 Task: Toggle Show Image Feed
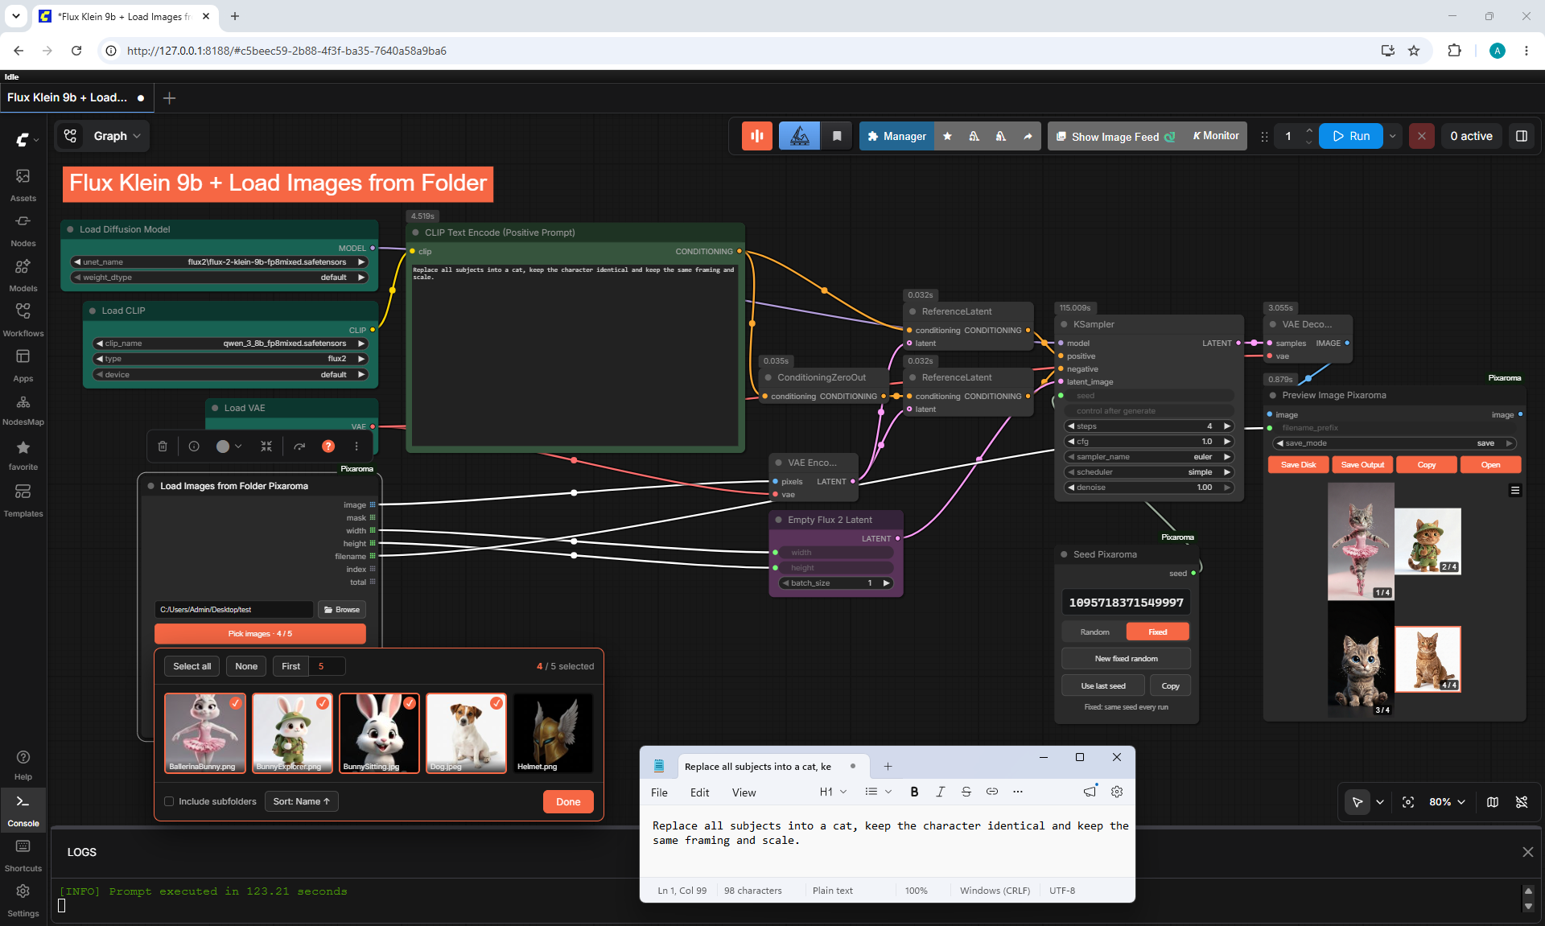pyautogui.click(x=1115, y=137)
